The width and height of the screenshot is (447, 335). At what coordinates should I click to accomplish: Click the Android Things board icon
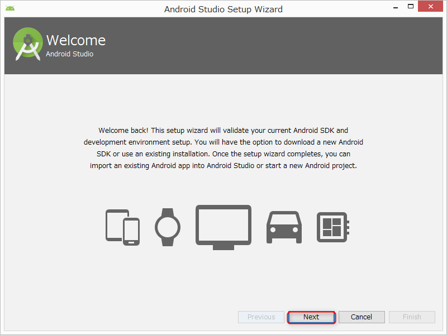point(333,227)
